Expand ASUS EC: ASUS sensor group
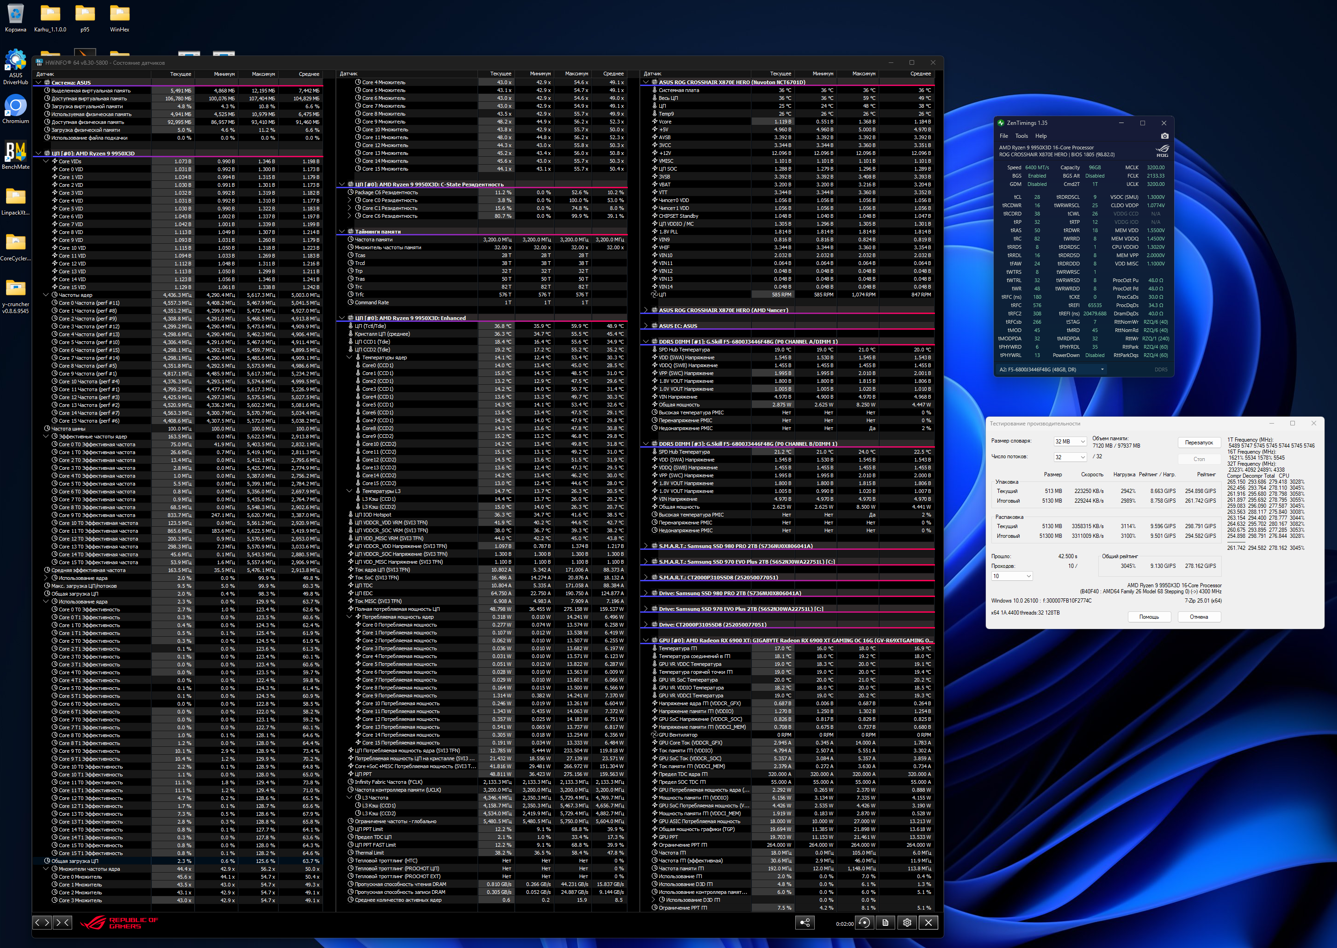This screenshot has width=1337, height=948. 646,326
